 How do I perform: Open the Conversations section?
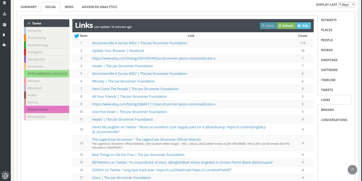[x=334, y=120]
